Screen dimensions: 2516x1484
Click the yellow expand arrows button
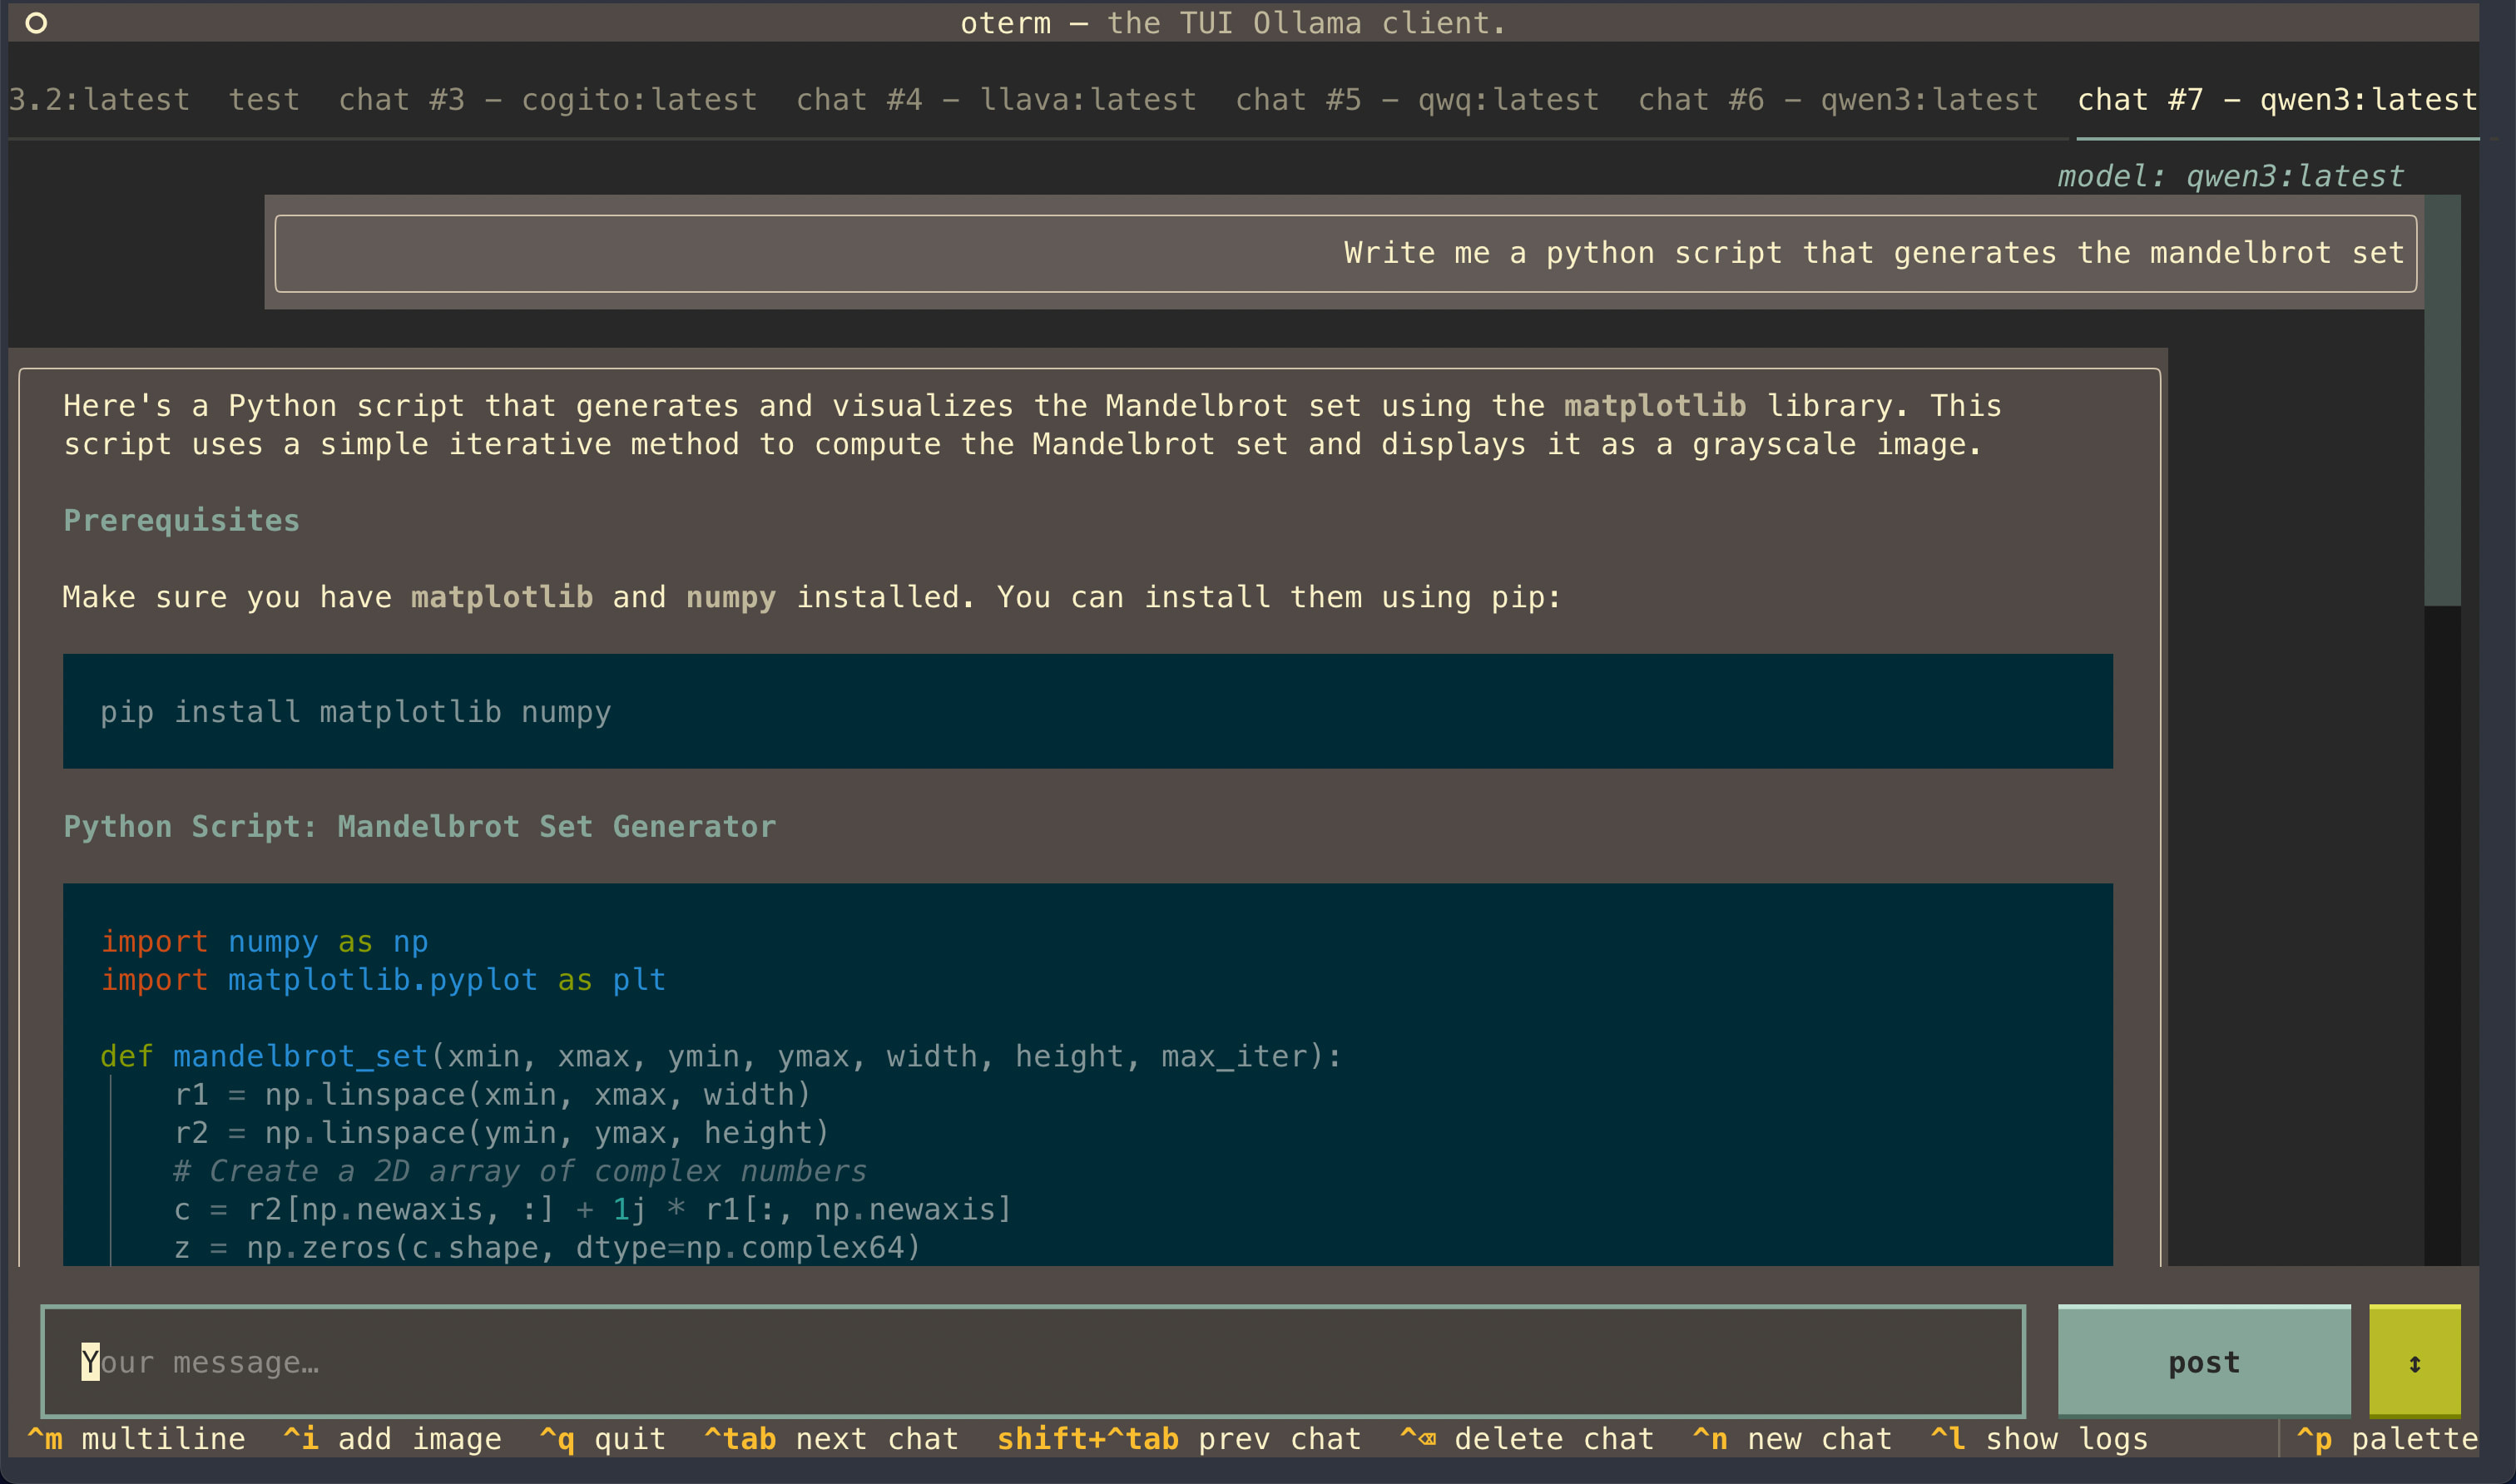coord(2414,1362)
